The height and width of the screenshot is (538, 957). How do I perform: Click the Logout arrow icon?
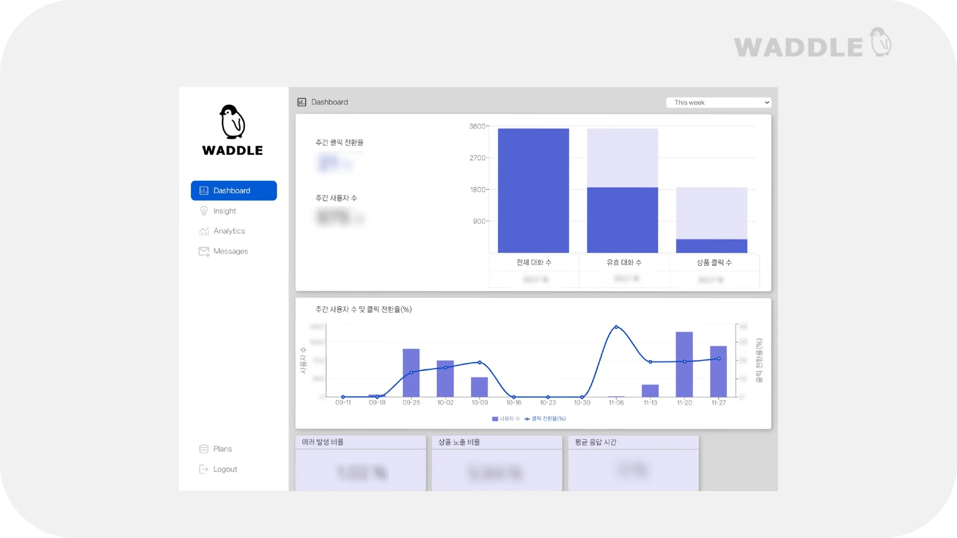204,469
